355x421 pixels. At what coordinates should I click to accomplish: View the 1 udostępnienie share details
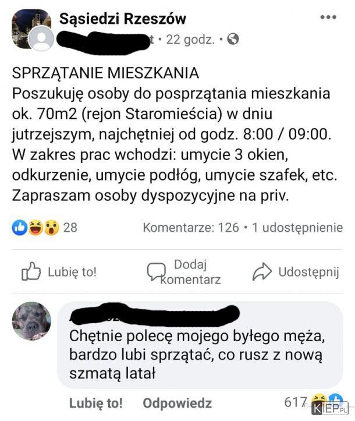297,228
